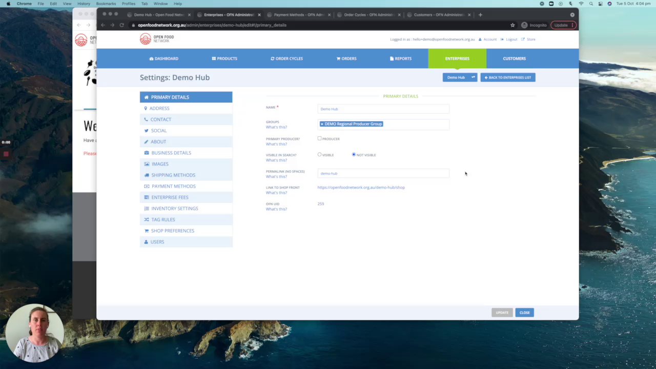The image size is (656, 369).
Task: Open the shop front link for demo-hub
Action: (x=361, y=188)
